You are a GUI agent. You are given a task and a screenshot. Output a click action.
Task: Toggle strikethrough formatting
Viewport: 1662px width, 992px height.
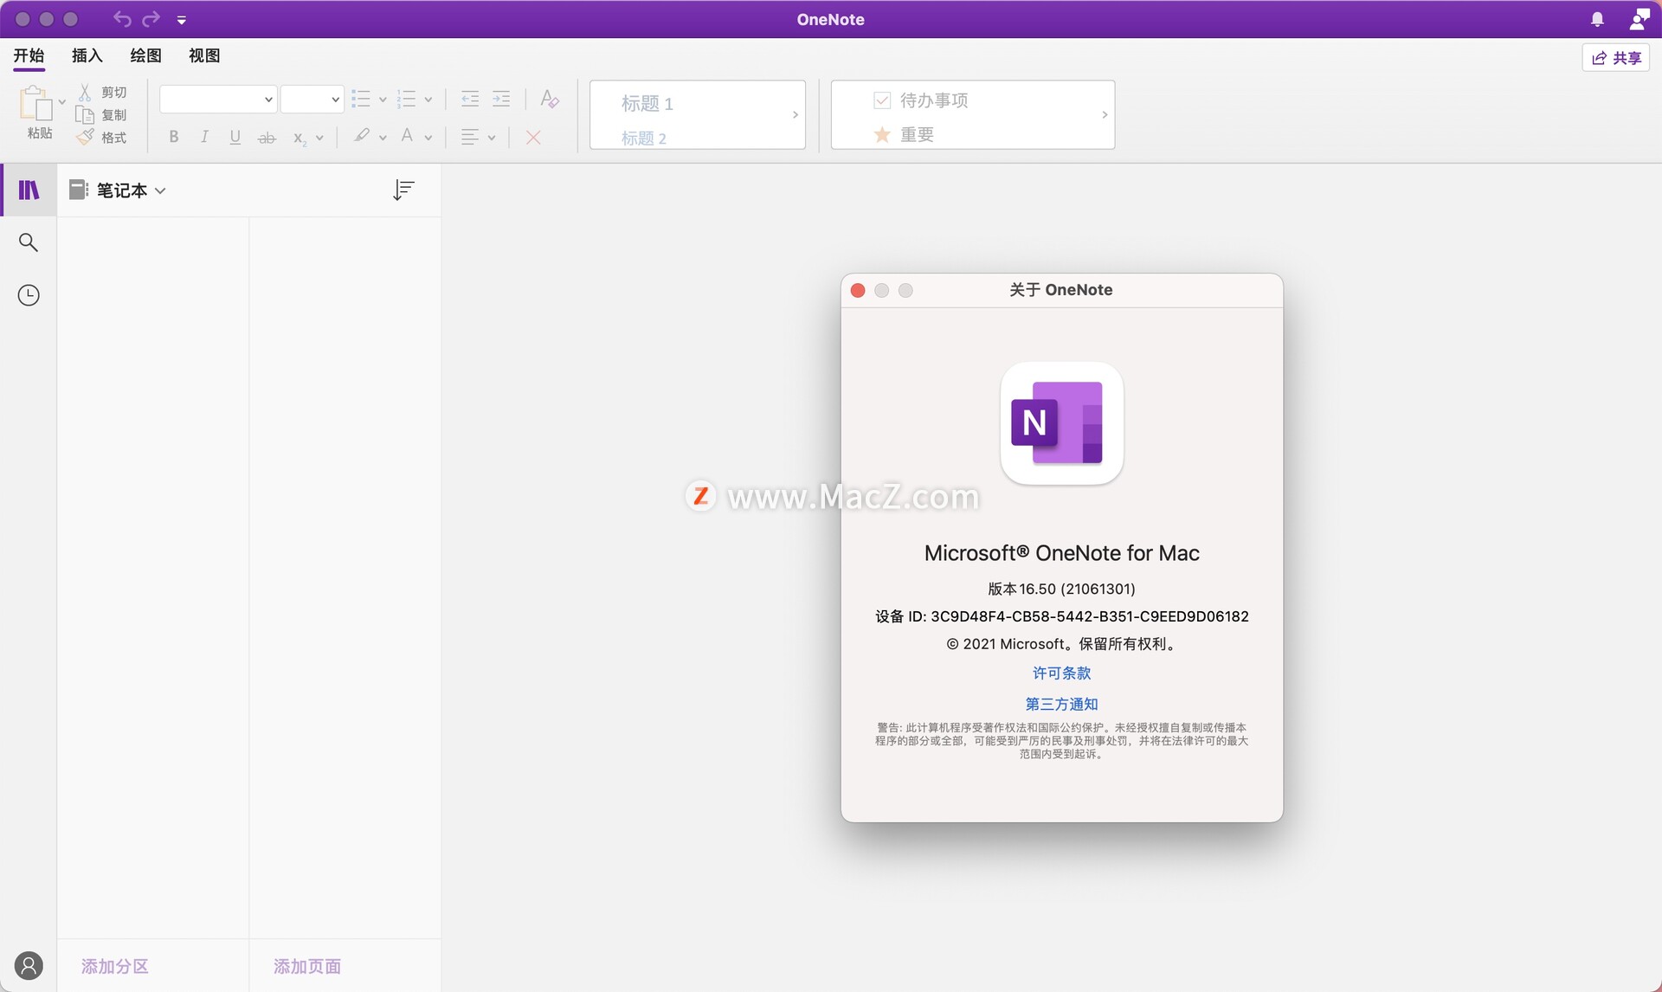coord(267,138)
